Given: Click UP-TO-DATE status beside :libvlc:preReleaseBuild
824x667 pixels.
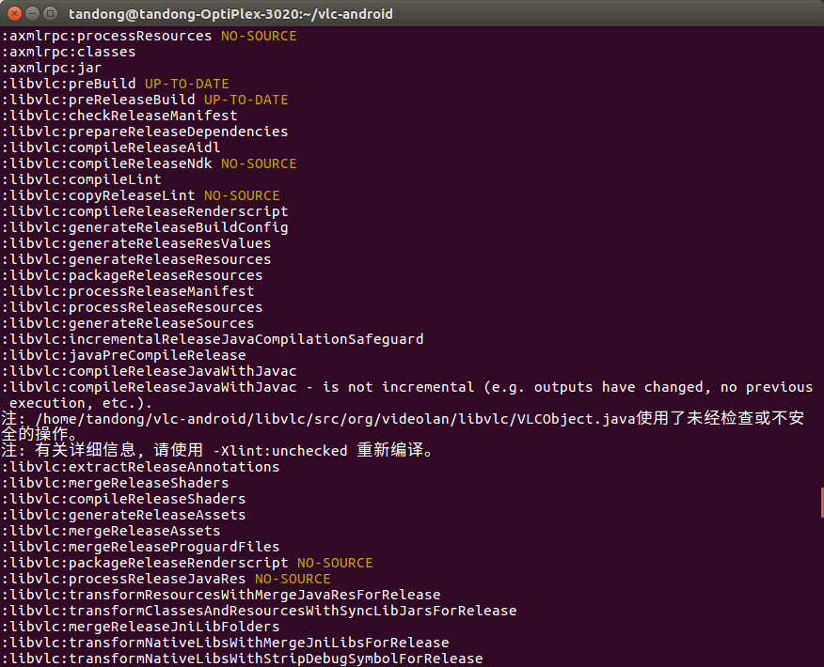Looking at the screenshot, I should click(246, 100).
